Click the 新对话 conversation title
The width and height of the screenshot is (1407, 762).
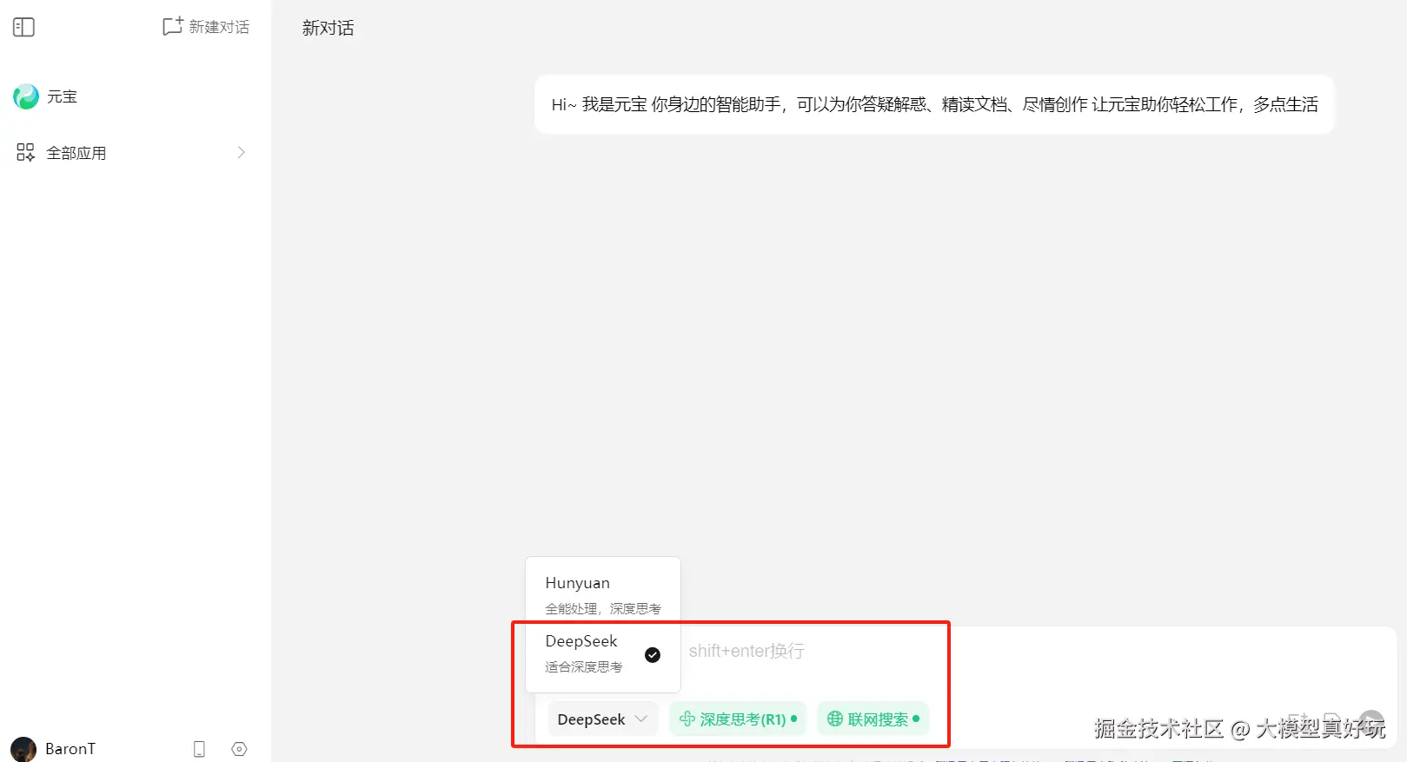tap(328, 28)
